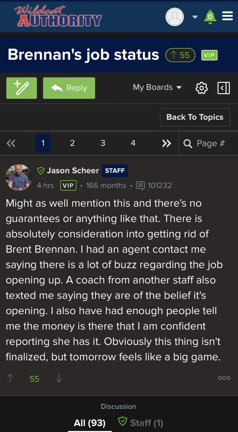Screen dimensions: 238x432
Task: Downvote Jason Scheer's post
Action: 59,378
